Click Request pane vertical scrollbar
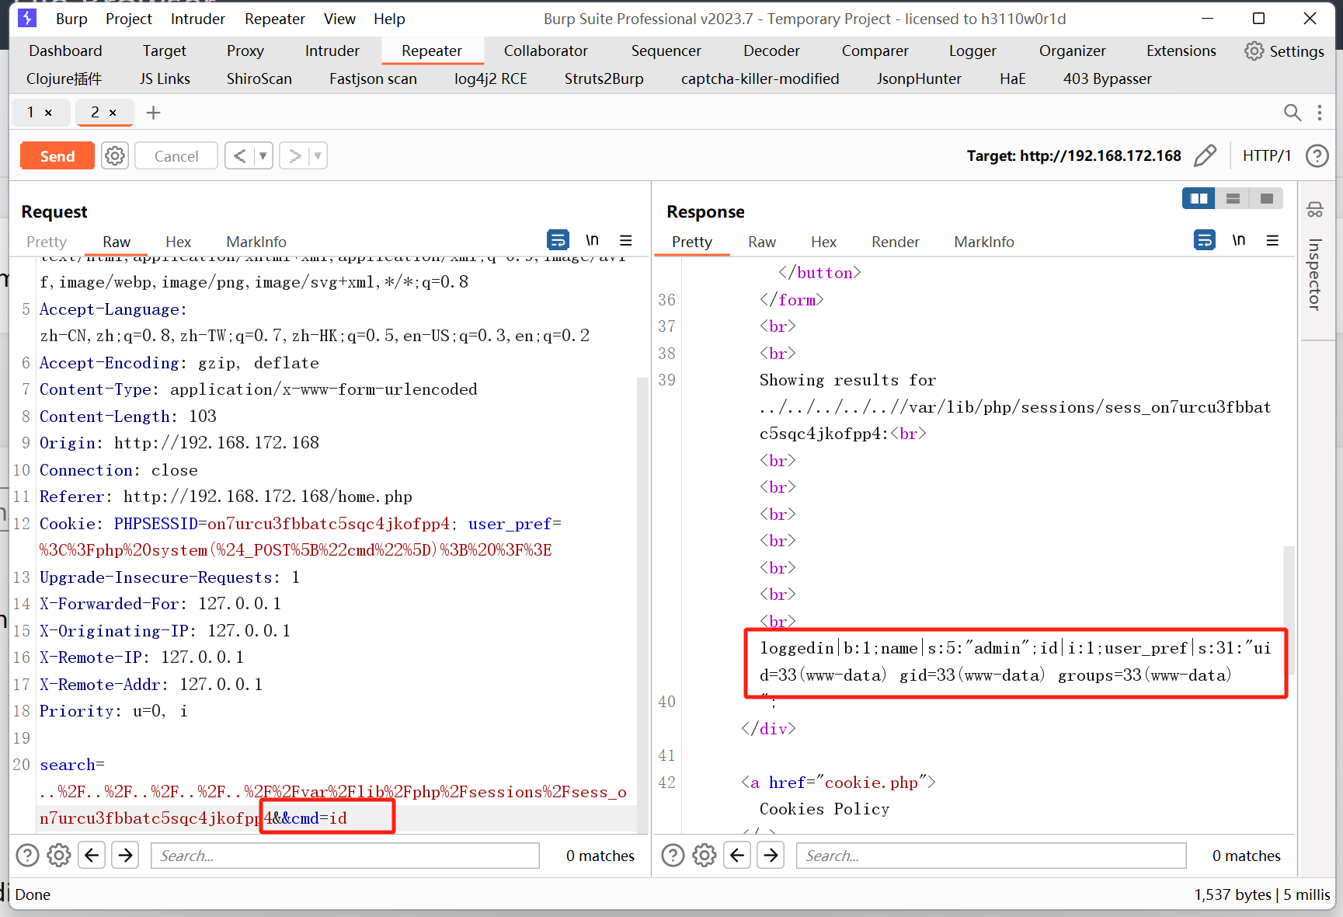This screenshot has width=1343, height=917. [642, 606]
